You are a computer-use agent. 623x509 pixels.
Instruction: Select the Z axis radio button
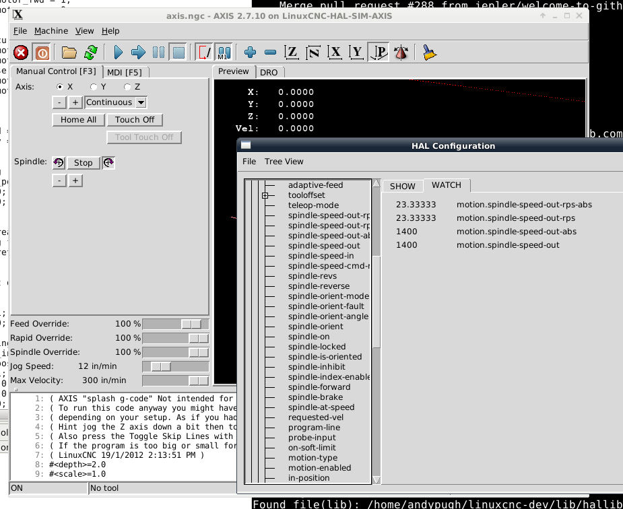click(127, 87)
